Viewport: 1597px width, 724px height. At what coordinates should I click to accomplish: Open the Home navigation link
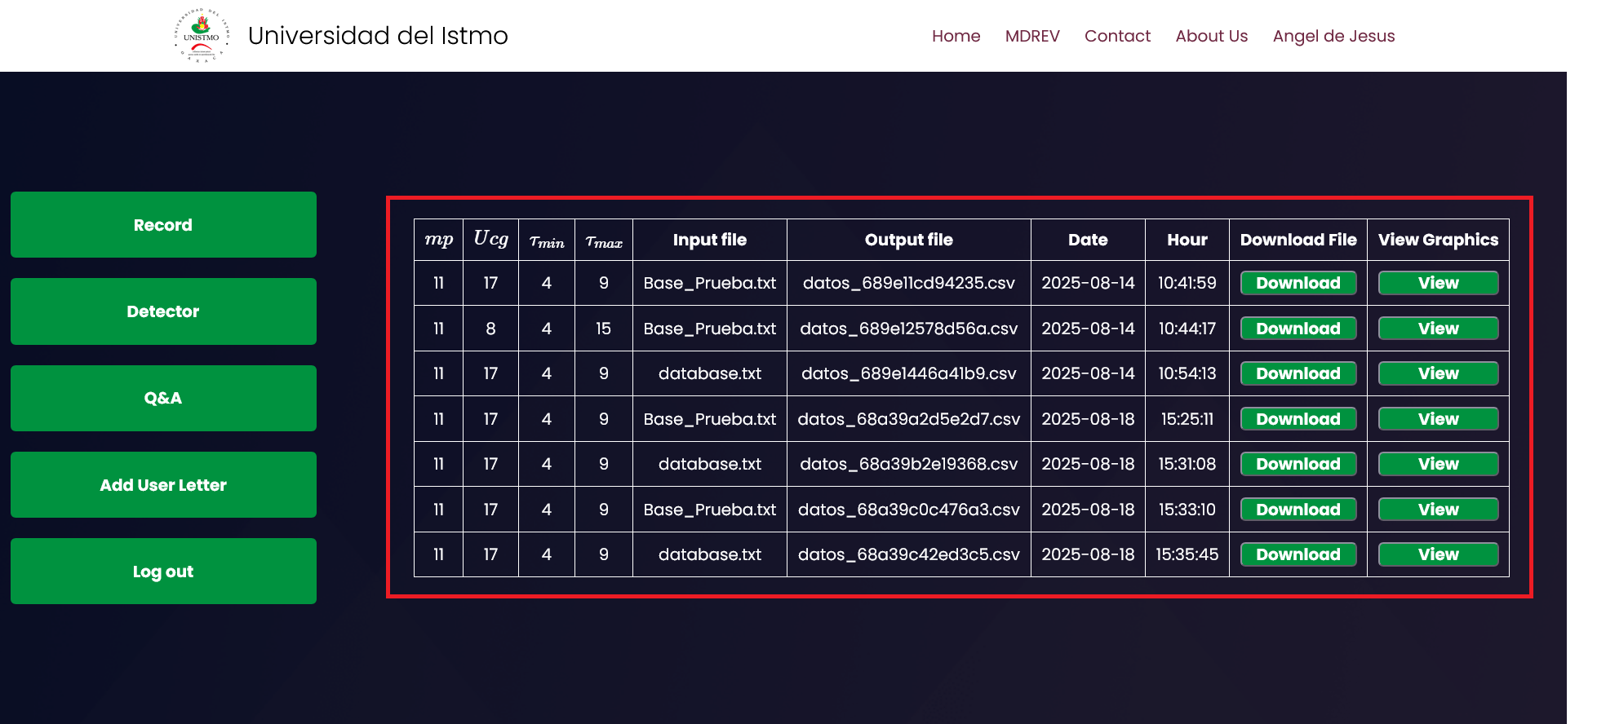956,36
